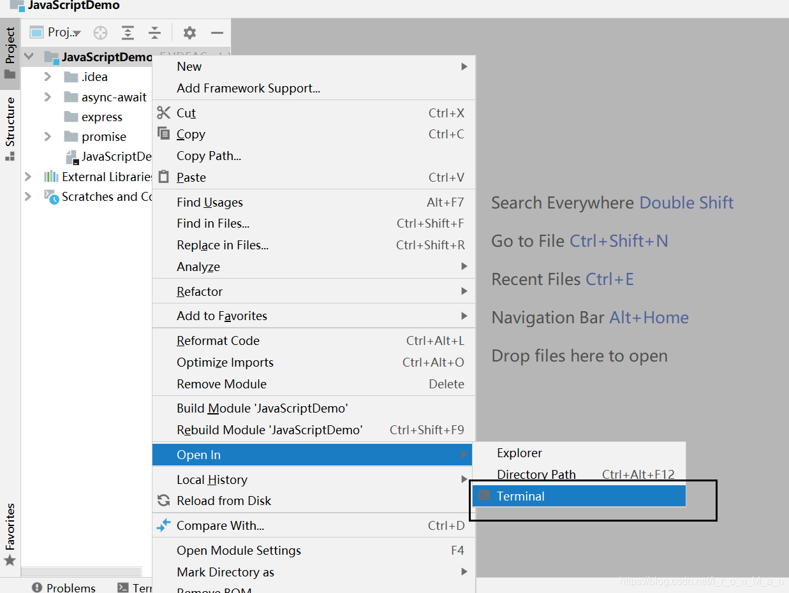The height and width of the screenshot is (593, 789).
Task: Switch to the Project side tab
Action: tap(10, 52)
